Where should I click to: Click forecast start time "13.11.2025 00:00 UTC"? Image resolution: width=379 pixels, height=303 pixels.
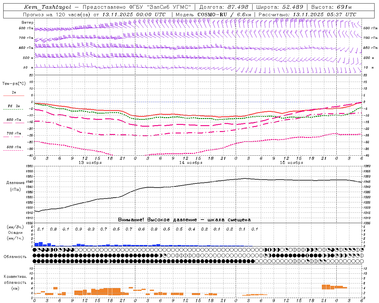[134, 14]
